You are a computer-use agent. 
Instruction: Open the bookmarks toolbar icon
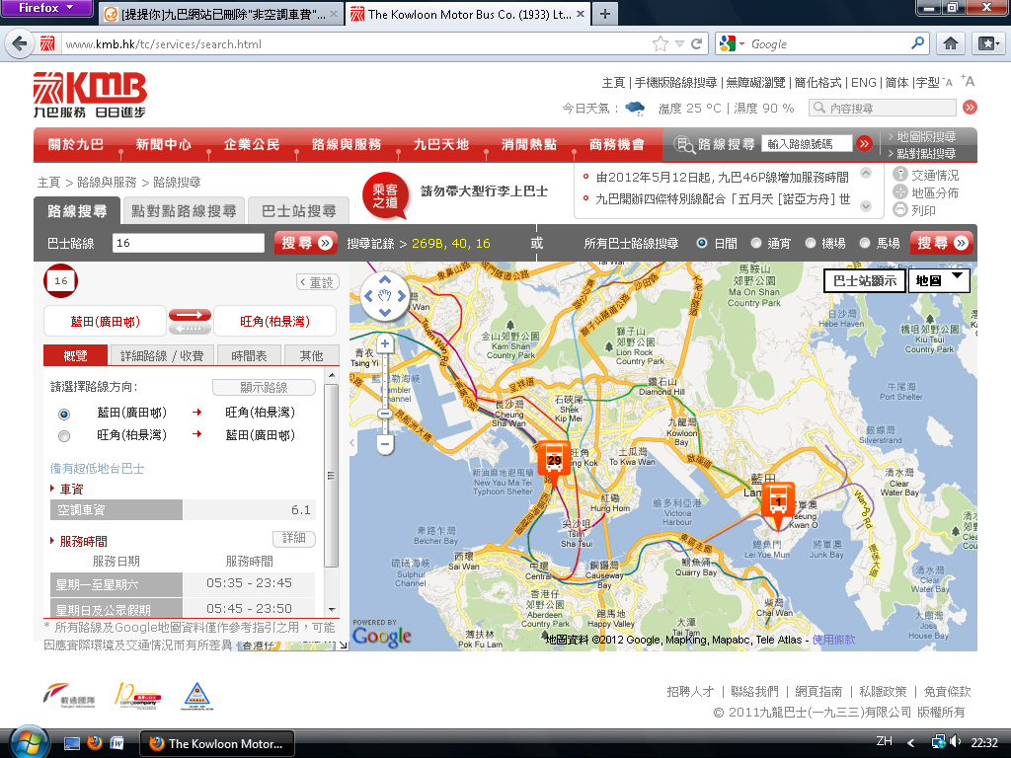(x=987, y=43)
